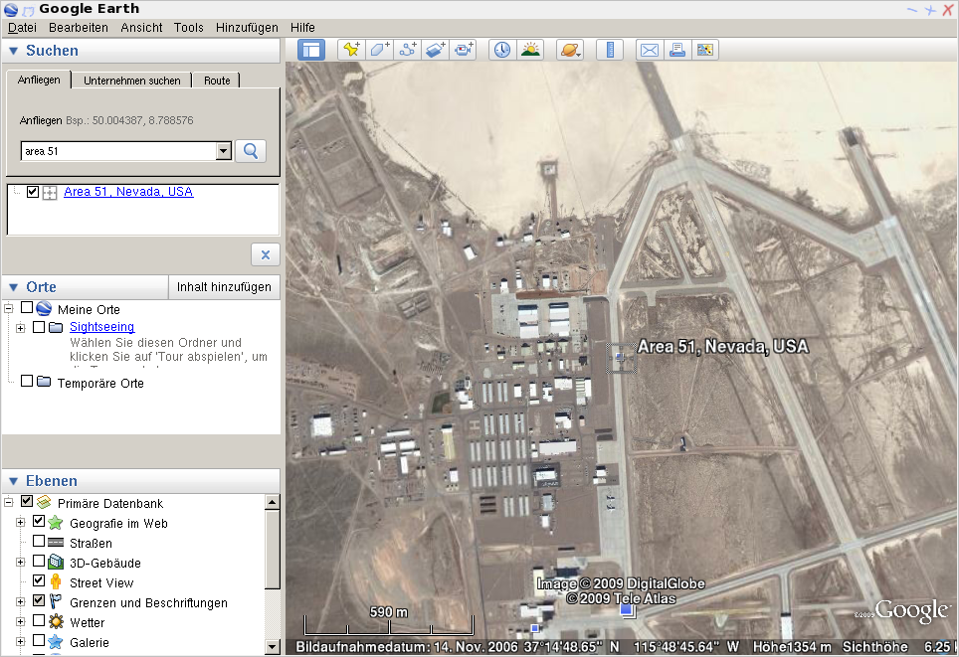Collapse the Orte panel triangle

click(14, 287)
